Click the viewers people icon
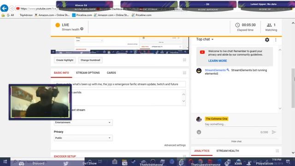Screen dimensions: 295x166 [x=269, y=25]
